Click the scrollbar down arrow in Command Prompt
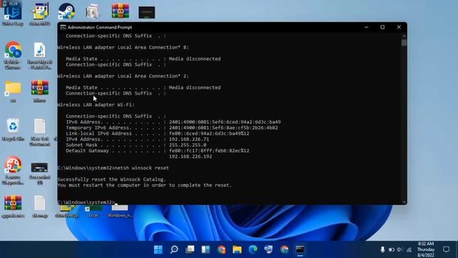The height and width of the screenshot is (258, 458). click(404, 202)
